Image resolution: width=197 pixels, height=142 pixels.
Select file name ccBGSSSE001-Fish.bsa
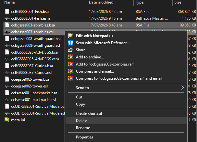click(x=30, y=12)
